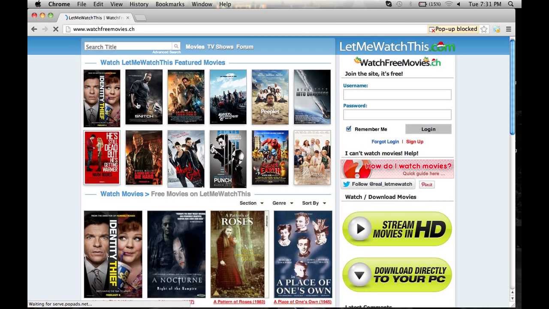
Task: Click the Search Title field
Action: coord(128,47)
